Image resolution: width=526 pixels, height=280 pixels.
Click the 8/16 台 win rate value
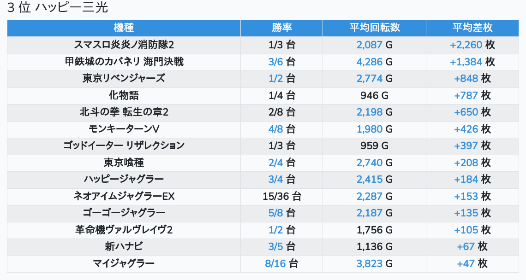tap(281, 263)
